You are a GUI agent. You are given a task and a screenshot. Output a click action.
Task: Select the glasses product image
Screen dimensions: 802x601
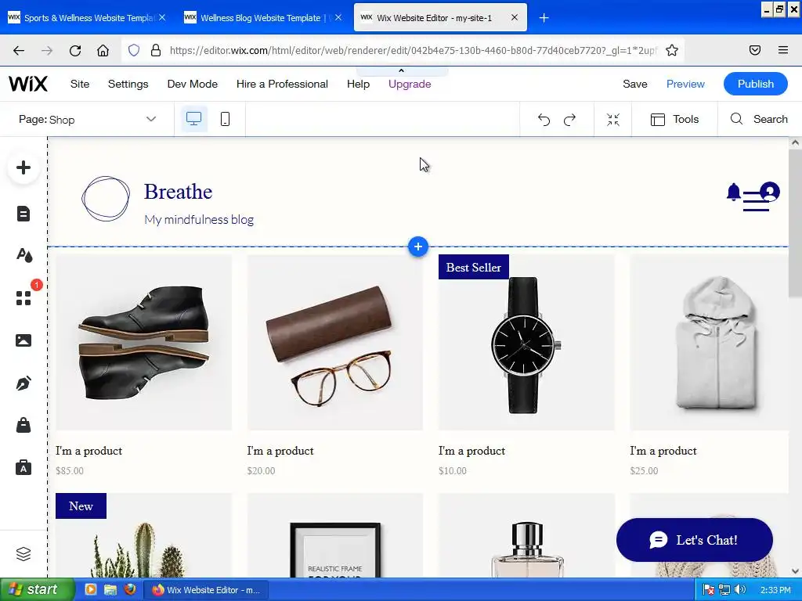[335, 343]
